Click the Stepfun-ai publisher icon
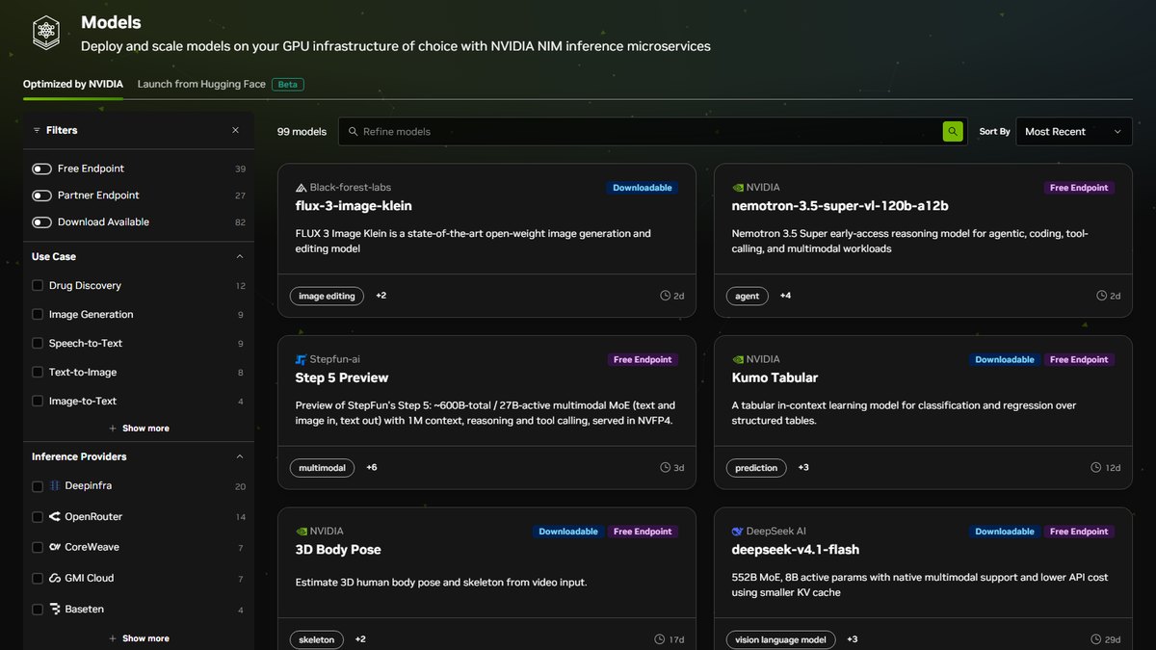This screenshot has width=1156, height=650. click(x=302, y=359)
